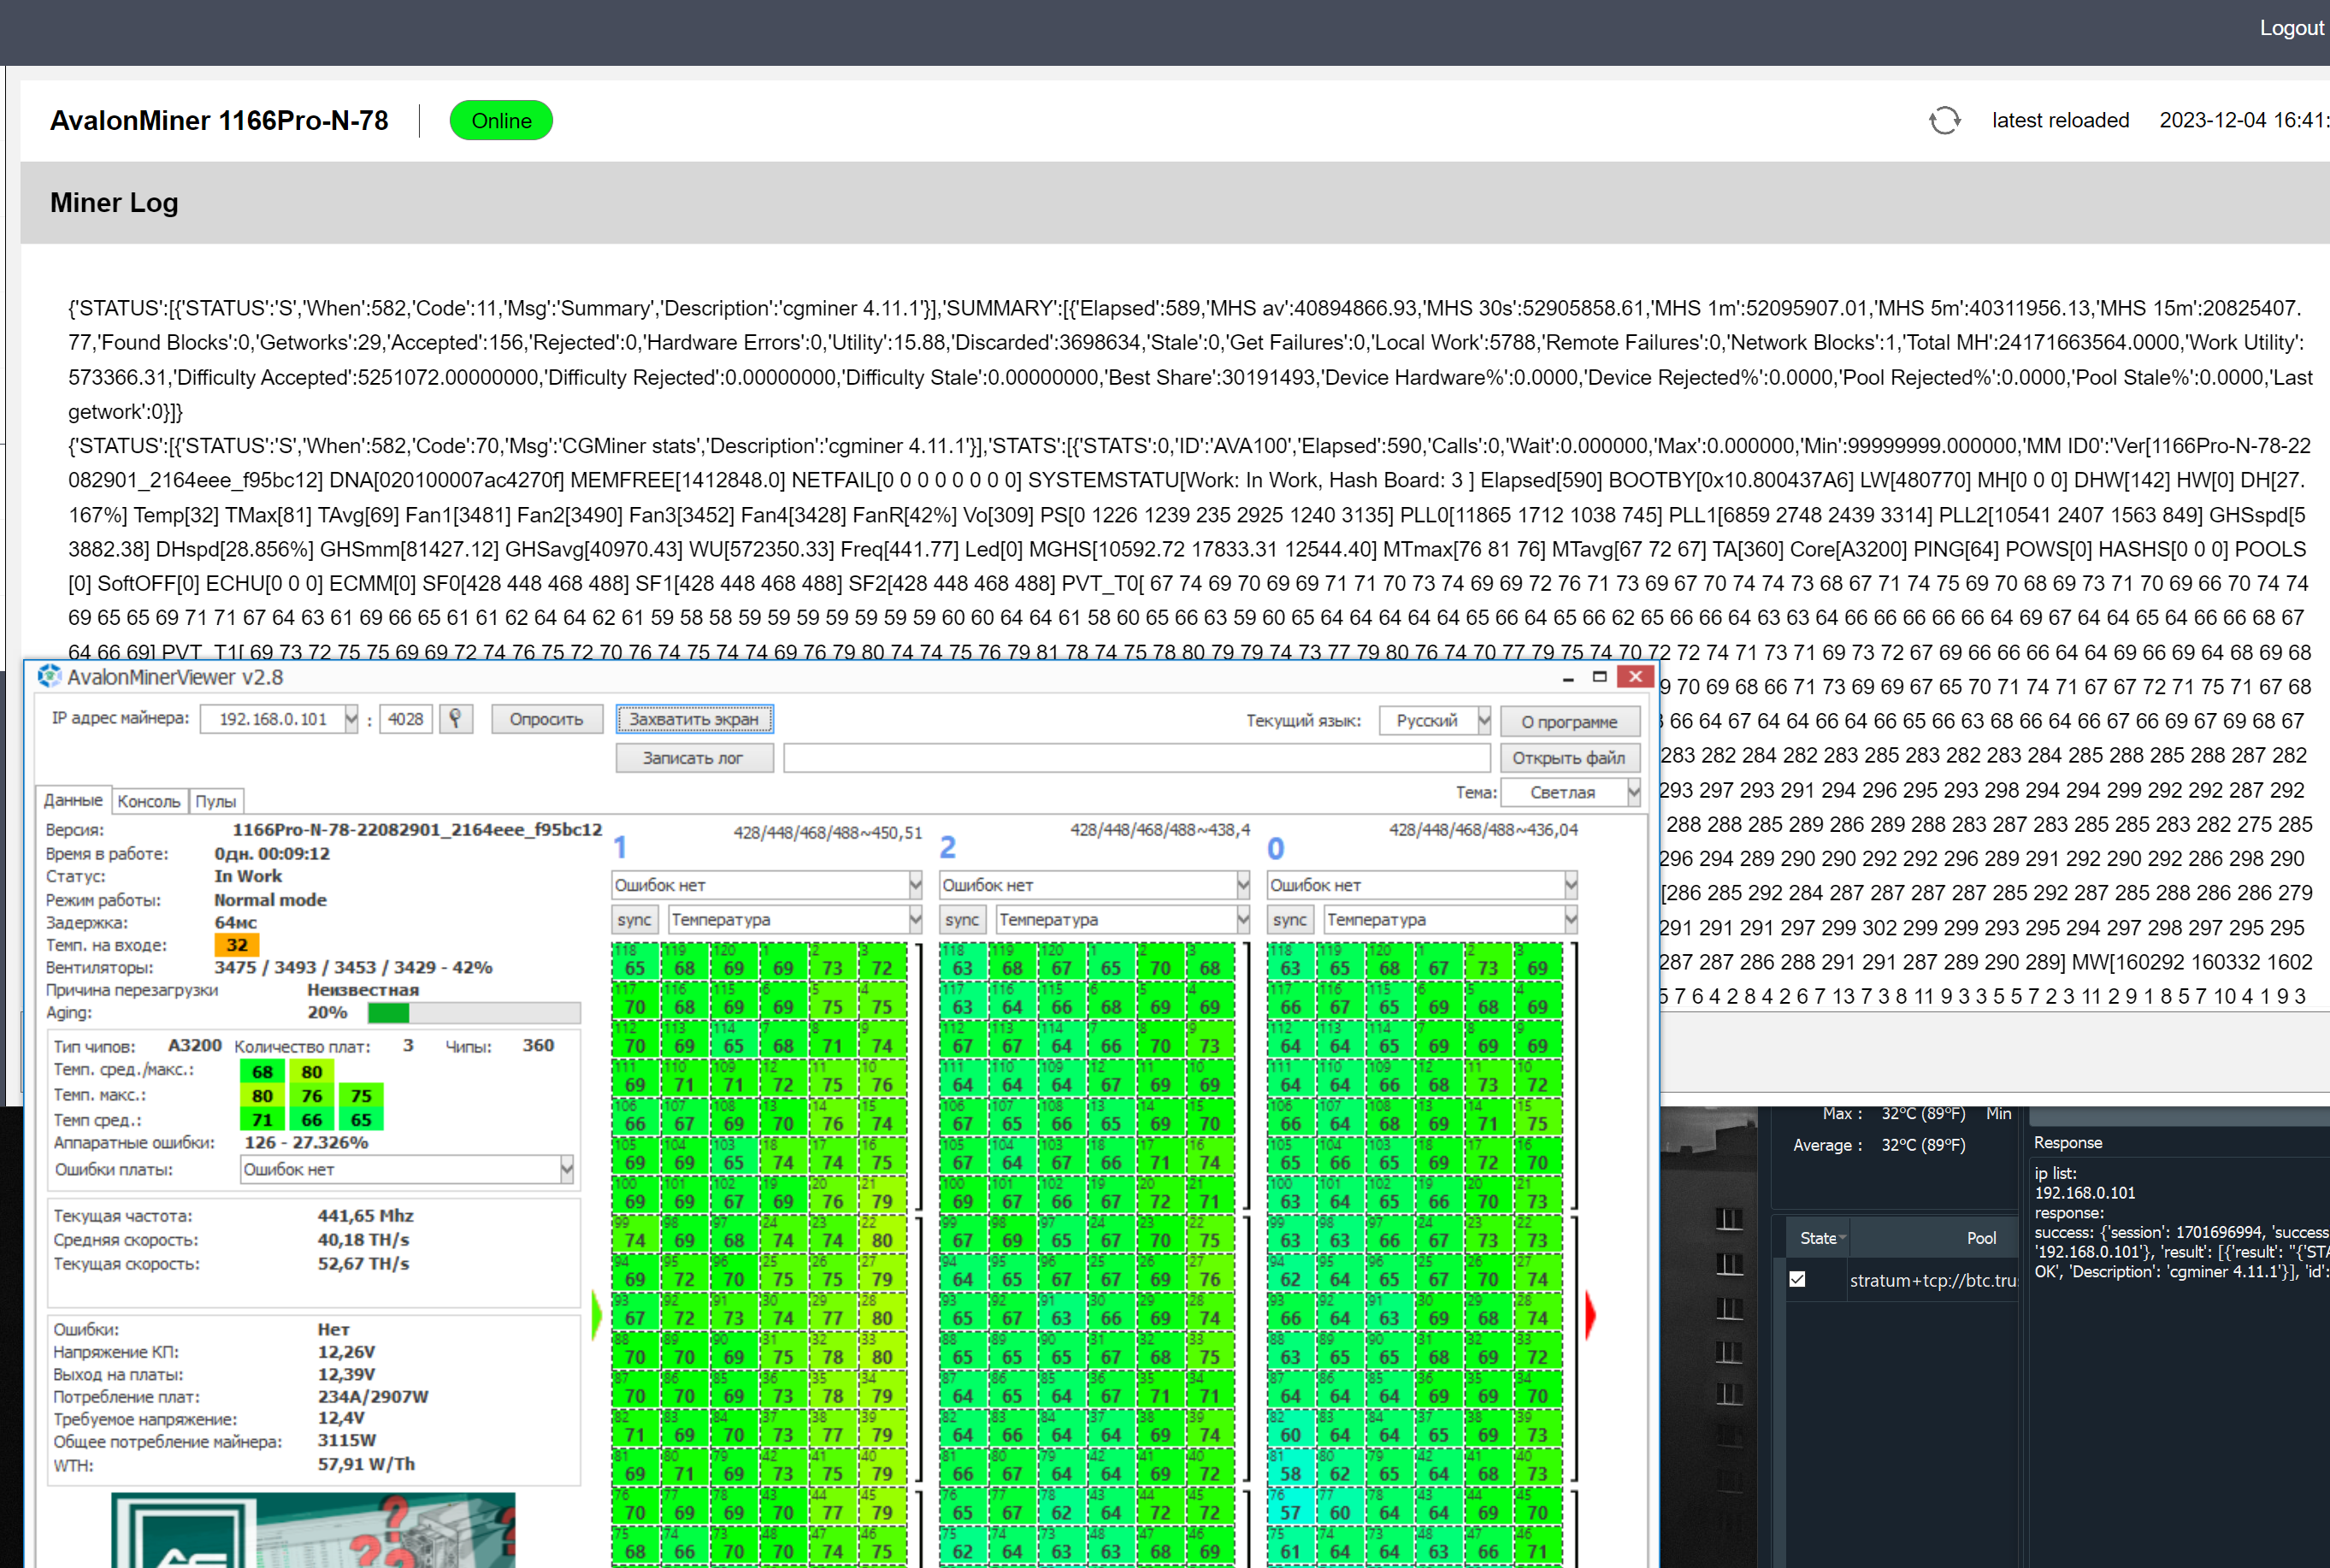
Task: Click the cyan chip cell showing 57
Action: point(1291,1507)
